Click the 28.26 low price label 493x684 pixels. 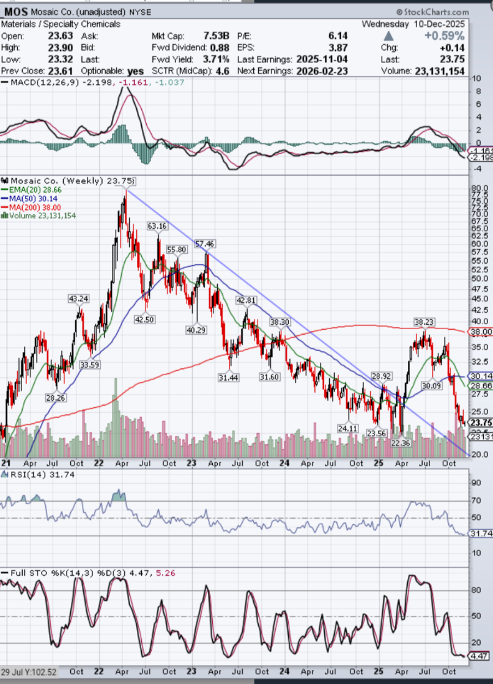click(x=56, y=398)
